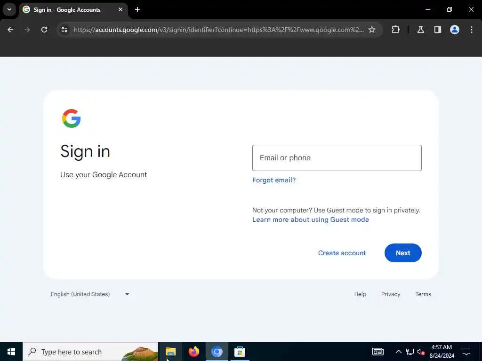
Task: Open the Windows Start menu
Action: click(x=11, y=352)
